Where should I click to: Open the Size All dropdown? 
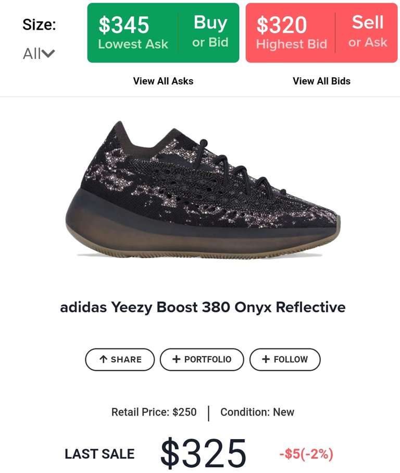[39, 54]
